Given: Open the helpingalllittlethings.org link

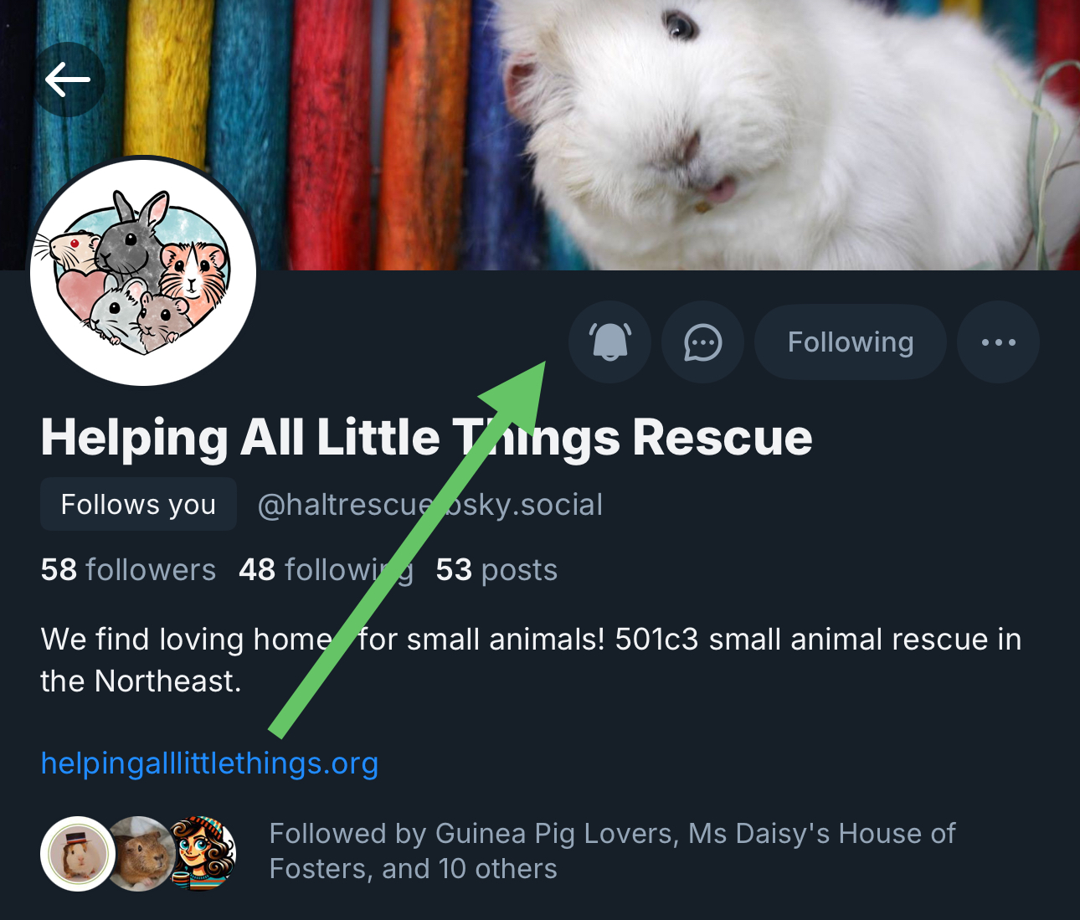Looking at the screenshot, I should pyautogui.click(x=209, y=763).
